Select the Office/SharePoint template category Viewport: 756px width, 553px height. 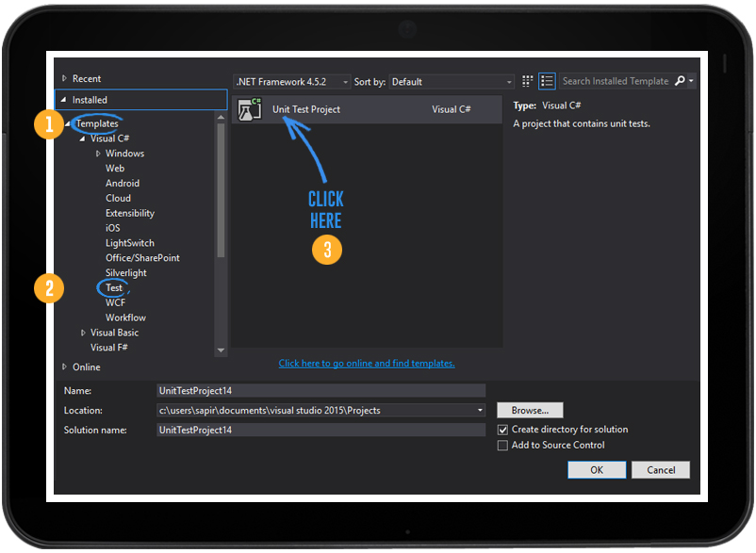pos(142,258)
